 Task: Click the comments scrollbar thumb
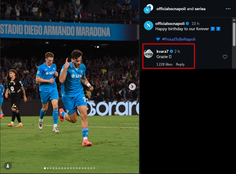pyautogui.click(x=234, y=34)
